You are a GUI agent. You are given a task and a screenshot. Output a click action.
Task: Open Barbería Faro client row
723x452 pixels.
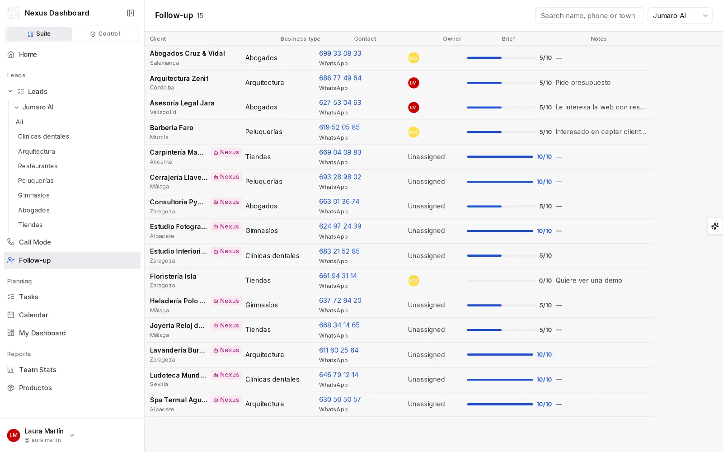399,132
